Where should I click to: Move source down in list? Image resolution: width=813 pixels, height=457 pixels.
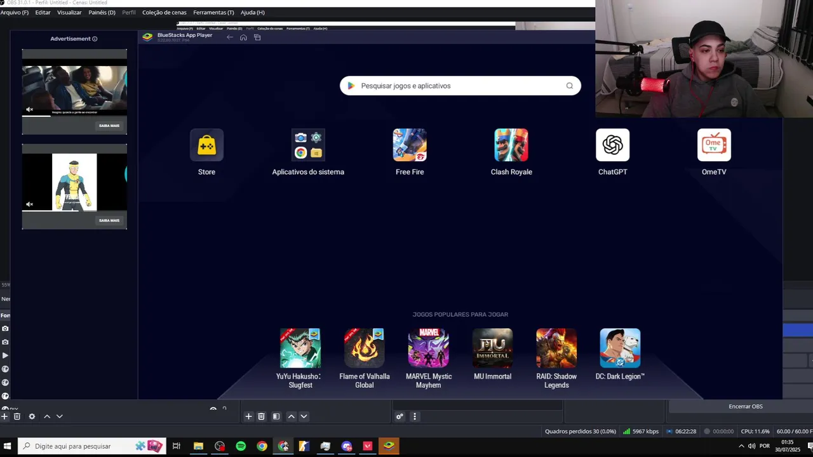click(304, 416)
